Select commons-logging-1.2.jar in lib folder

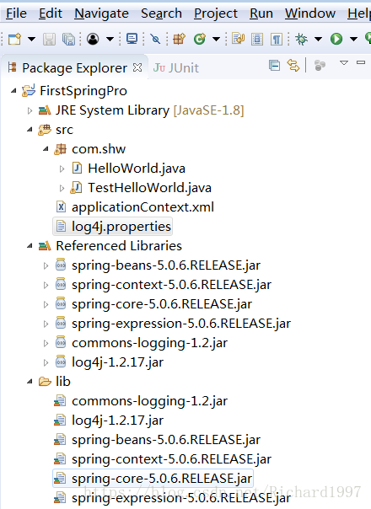(149, 401)
